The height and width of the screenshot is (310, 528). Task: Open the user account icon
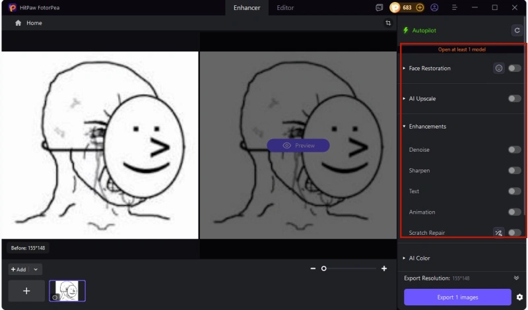[x=434, y=7]
